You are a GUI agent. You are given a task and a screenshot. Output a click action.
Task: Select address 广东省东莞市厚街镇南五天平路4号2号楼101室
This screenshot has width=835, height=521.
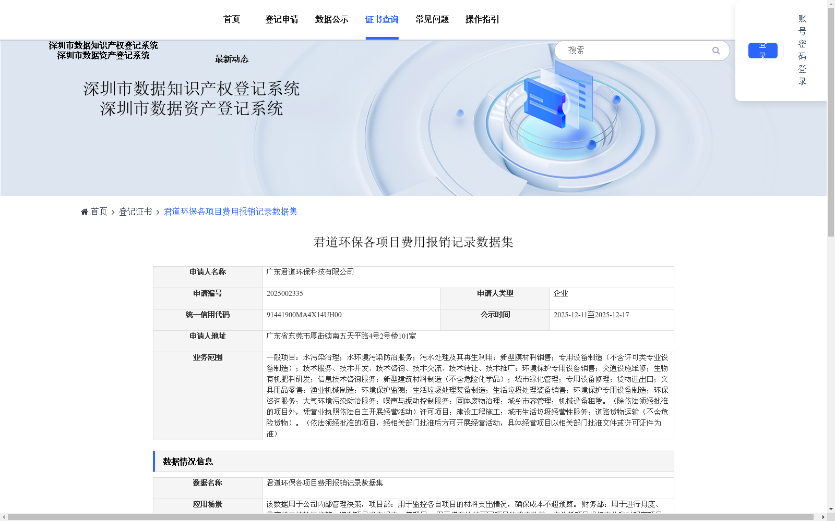(341, 336)
